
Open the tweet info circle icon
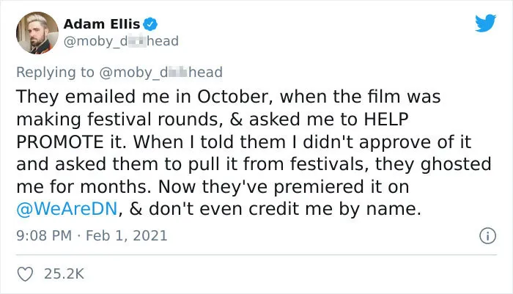pos(487,236)
